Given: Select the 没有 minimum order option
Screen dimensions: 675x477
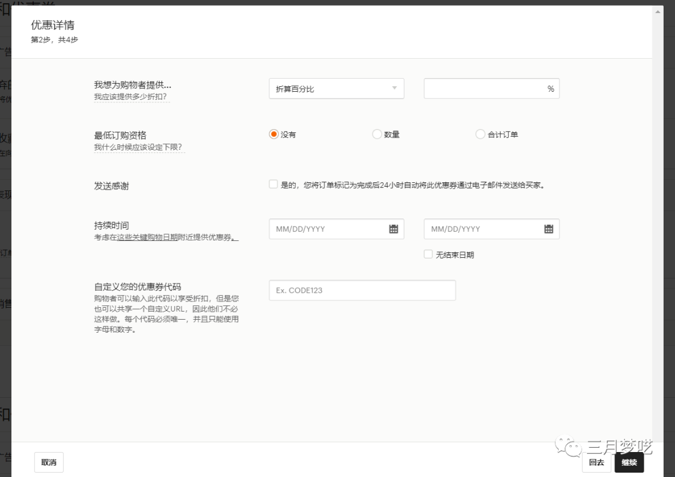Looking at the screenshot, I should pos(273,134).
